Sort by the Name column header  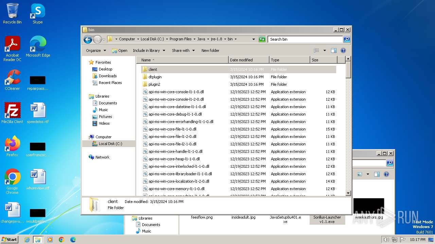tap(182, 60)
